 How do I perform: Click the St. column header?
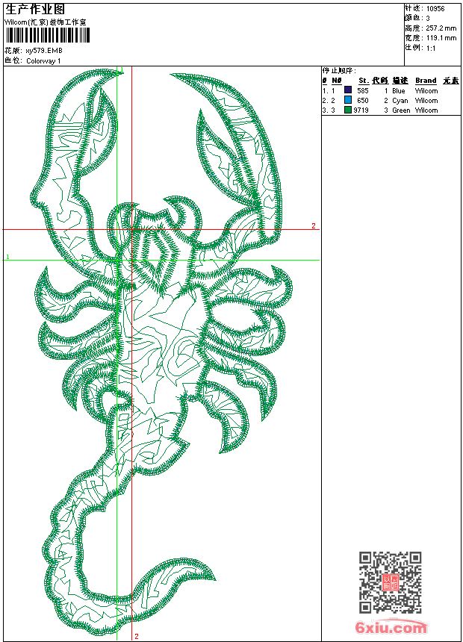point(363,81)
